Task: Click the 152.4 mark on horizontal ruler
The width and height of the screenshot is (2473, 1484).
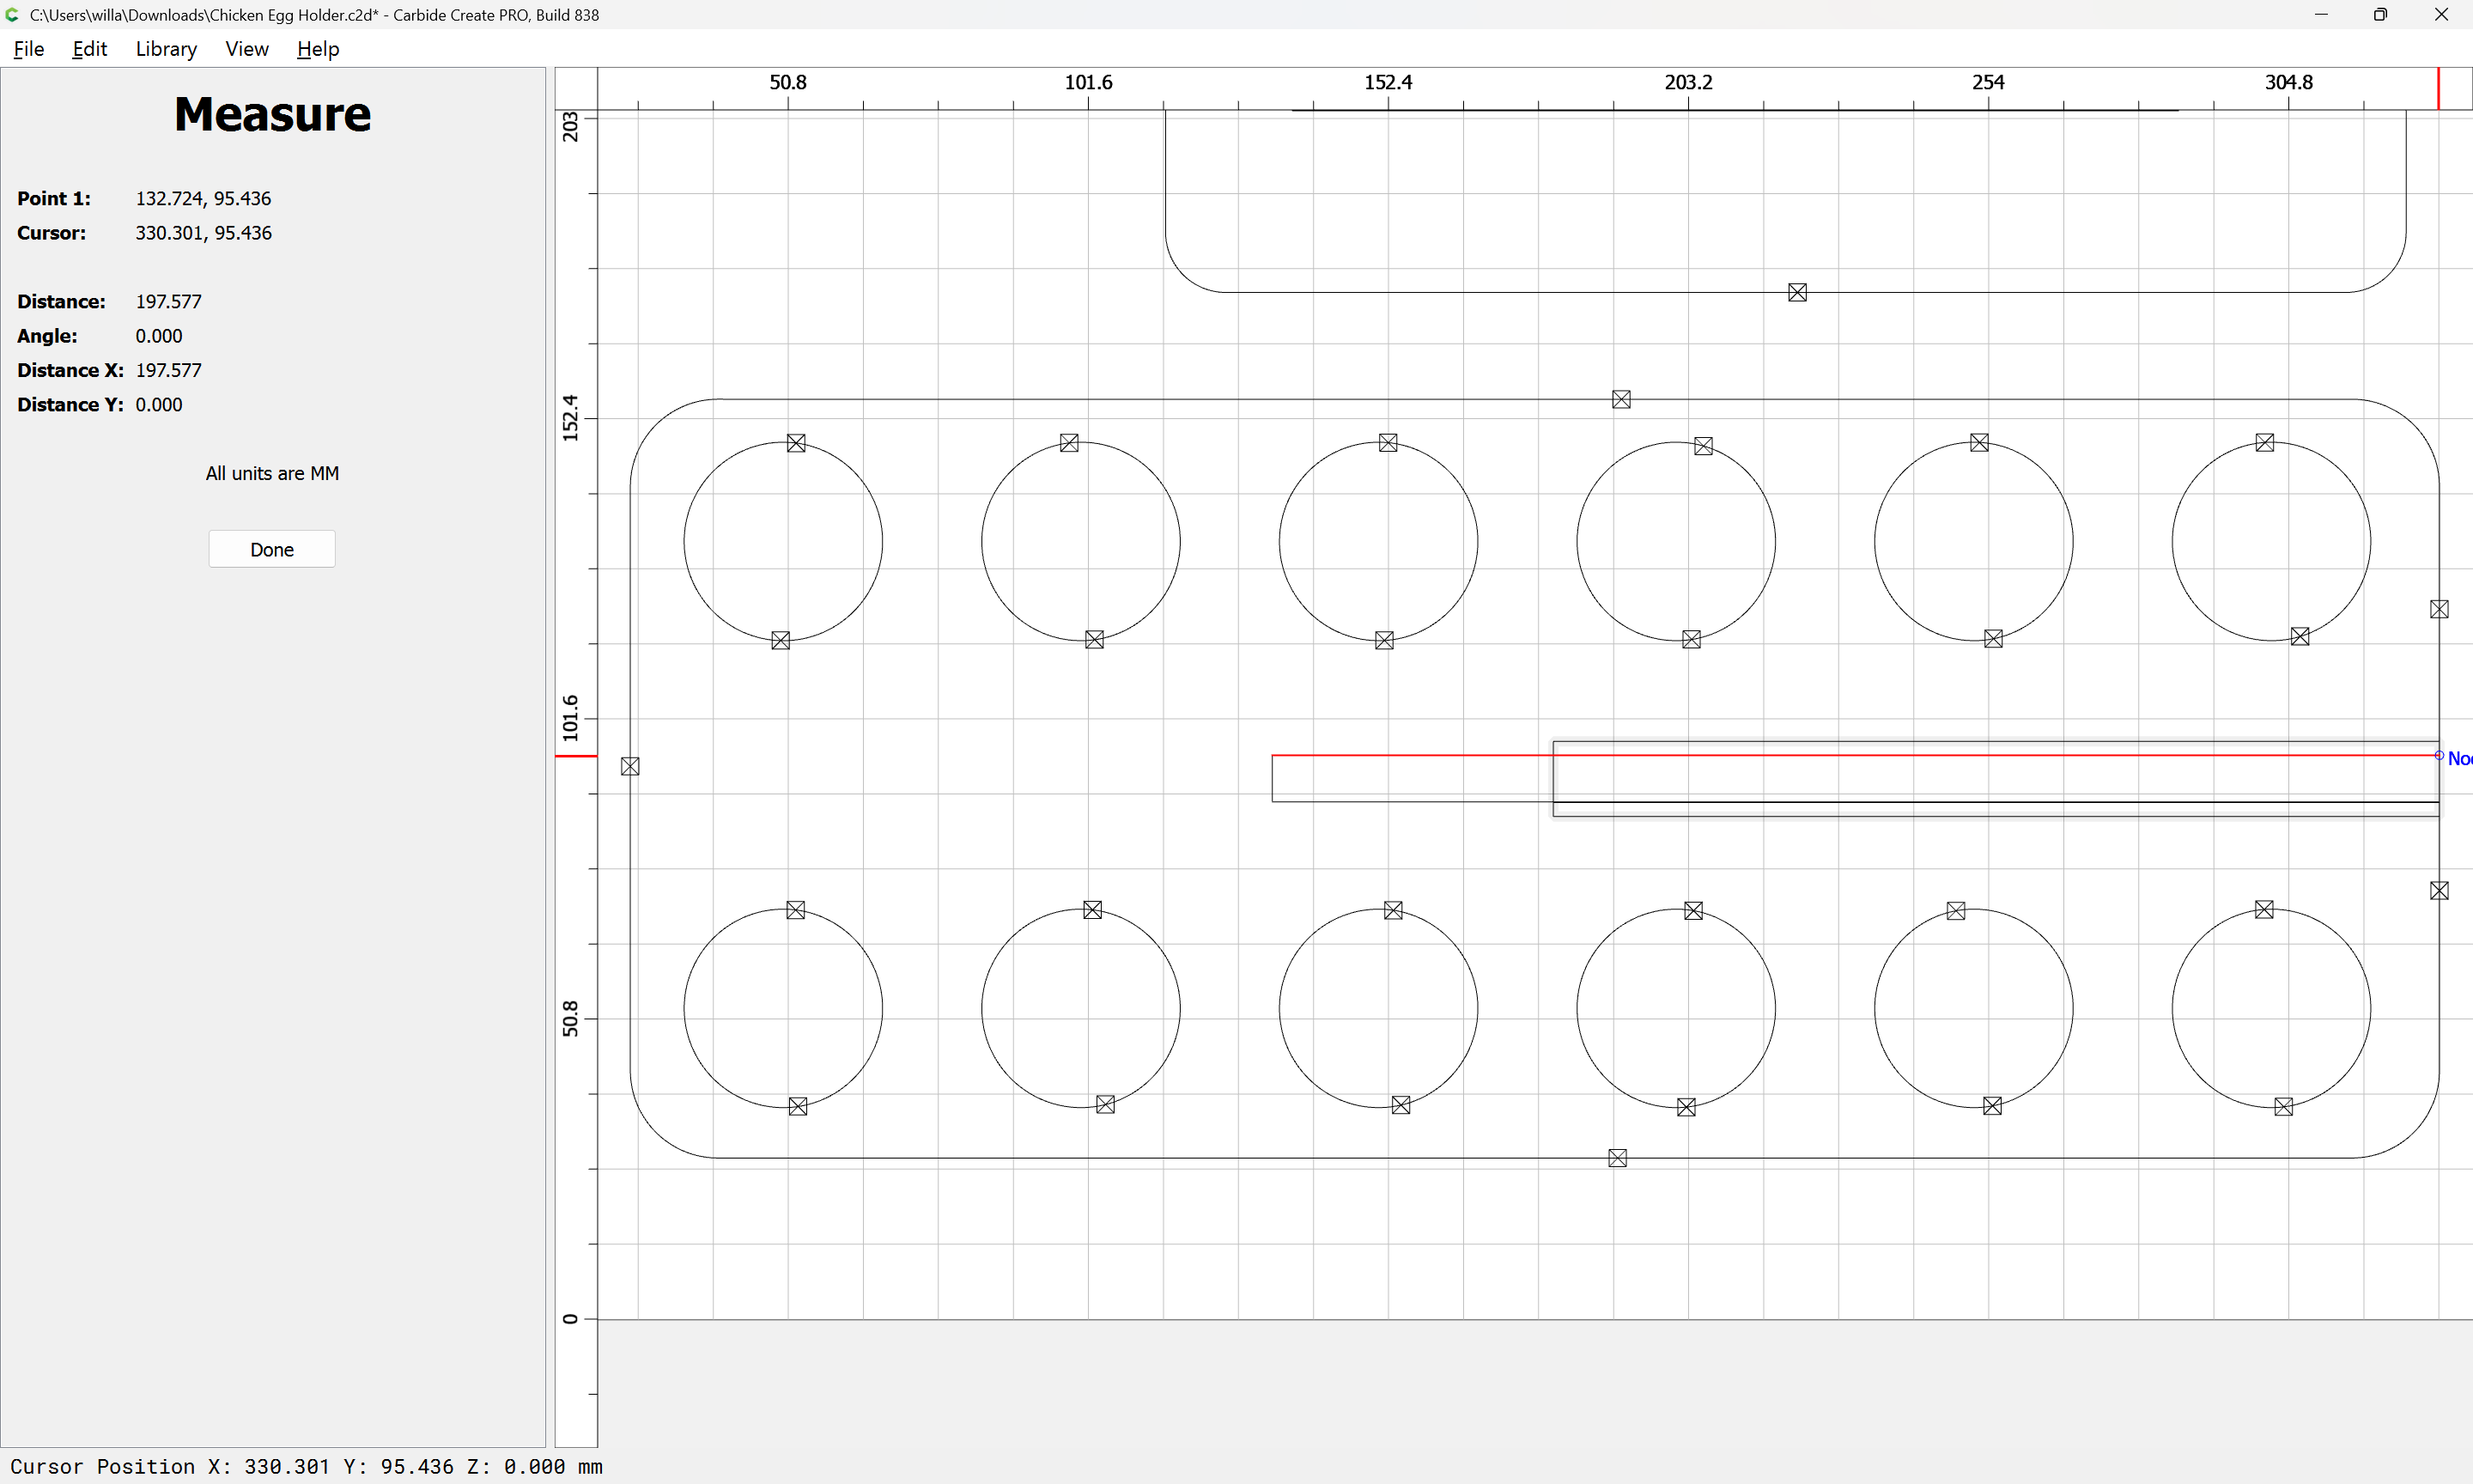Action: tap(1388, 82)
